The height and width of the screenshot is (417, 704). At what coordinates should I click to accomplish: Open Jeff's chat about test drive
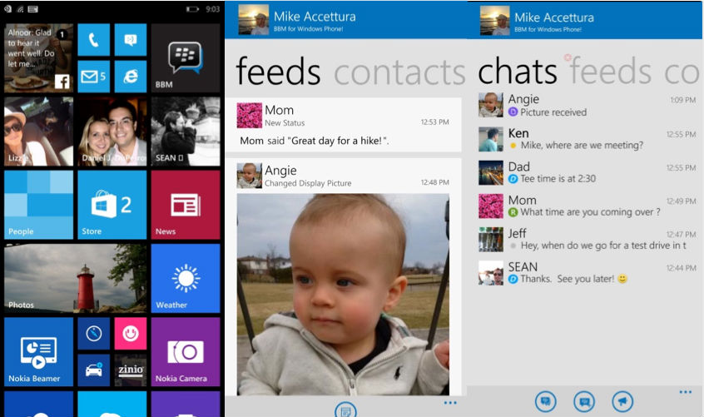(x=587, y=239)
